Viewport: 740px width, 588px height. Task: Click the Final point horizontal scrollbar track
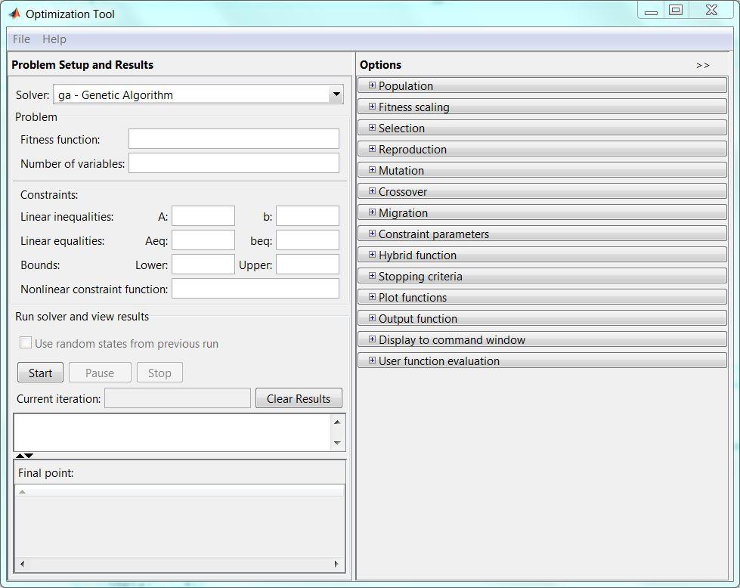[179, 564]
